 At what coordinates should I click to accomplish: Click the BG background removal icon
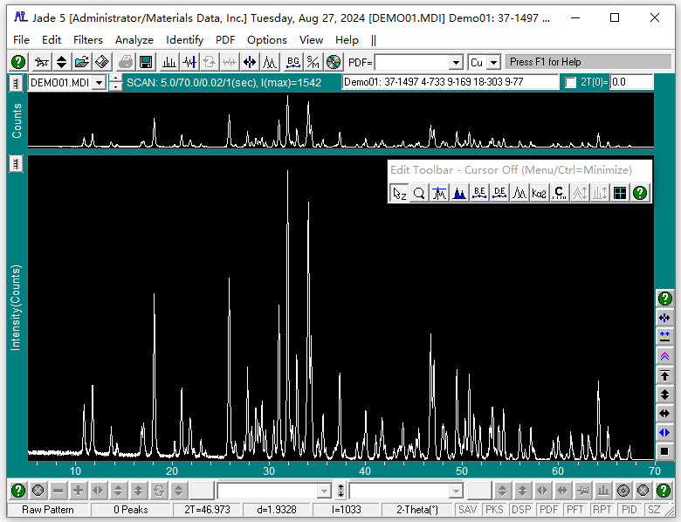pyautogui.click(x=292, y=62)
